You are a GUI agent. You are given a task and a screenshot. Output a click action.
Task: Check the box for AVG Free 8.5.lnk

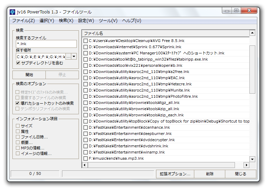[x=85, y=41]
